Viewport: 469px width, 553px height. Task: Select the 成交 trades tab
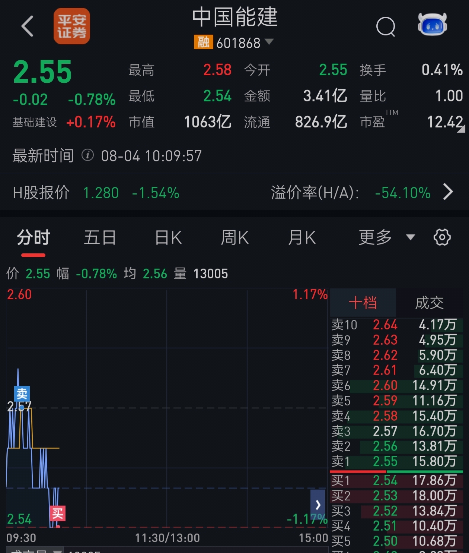(x=429, y=303)
